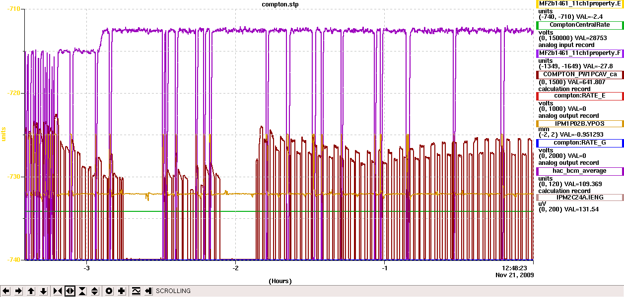
Task: Click the vertical zoom-out up/down triangles button
Action: (x=95, y=291)
